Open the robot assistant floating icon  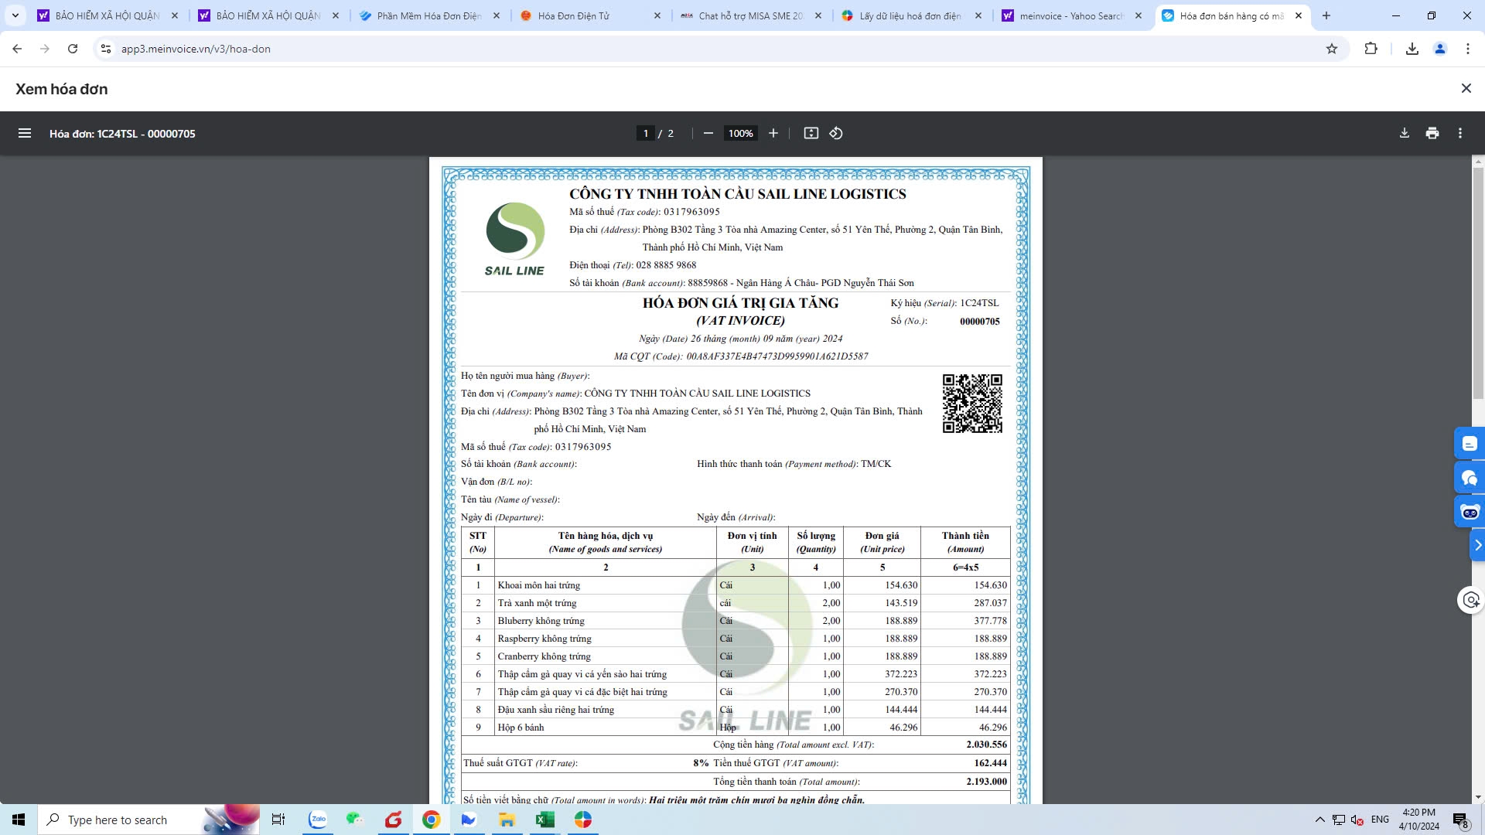[x=1470, y=512]
